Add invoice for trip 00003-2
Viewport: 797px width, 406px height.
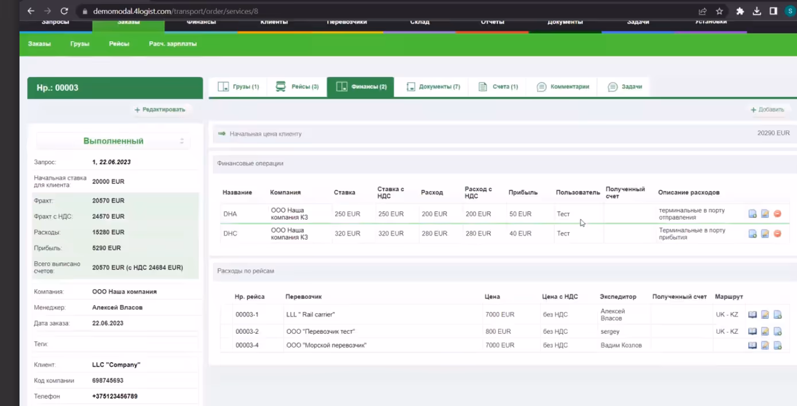pos(777,331)
